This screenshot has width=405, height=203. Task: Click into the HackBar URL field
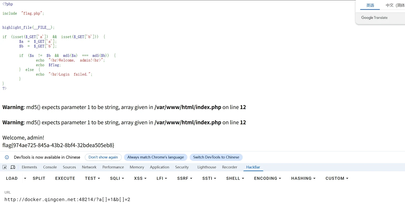click(x=202, y=199)
